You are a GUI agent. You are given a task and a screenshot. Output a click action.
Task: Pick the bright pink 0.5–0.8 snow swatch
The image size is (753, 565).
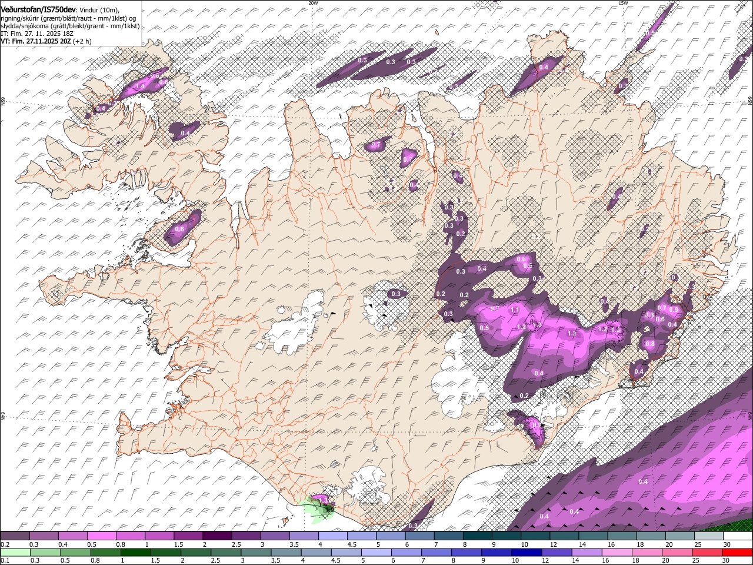[x=101, y=536]
